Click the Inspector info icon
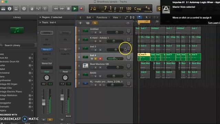Viewport: 220px width, 124px height. tap(10, 9)
